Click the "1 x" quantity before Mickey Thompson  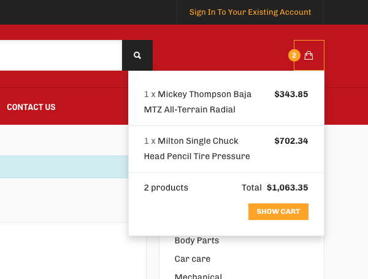[x=150, y=95]
